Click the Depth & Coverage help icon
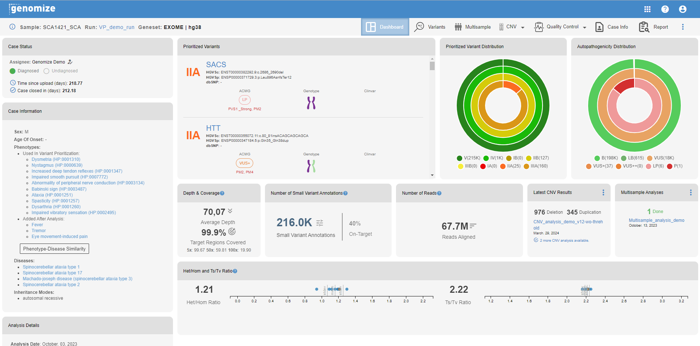The height and width of the screenshot is (346, 700). [x=222, y=193]
